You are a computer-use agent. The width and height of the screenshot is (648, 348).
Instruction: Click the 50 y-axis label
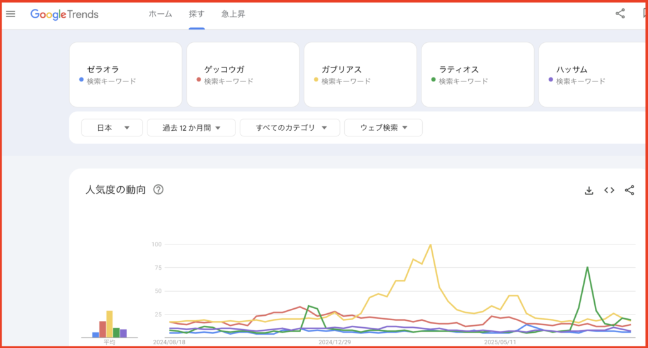coord(158,291)
